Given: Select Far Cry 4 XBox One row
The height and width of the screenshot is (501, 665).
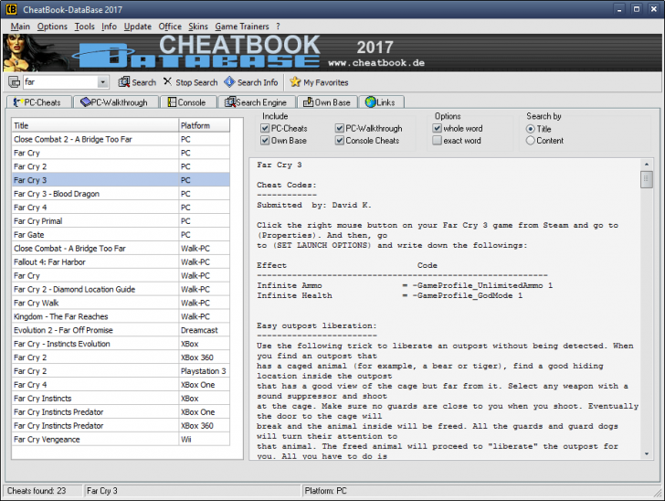Looking at the screenshot, I should 121,385.
